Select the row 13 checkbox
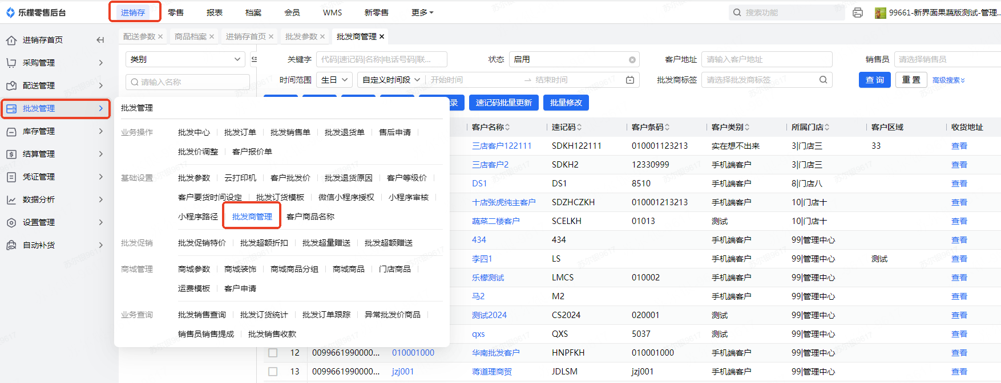1001x383 pixels. (x=273, y=372)
